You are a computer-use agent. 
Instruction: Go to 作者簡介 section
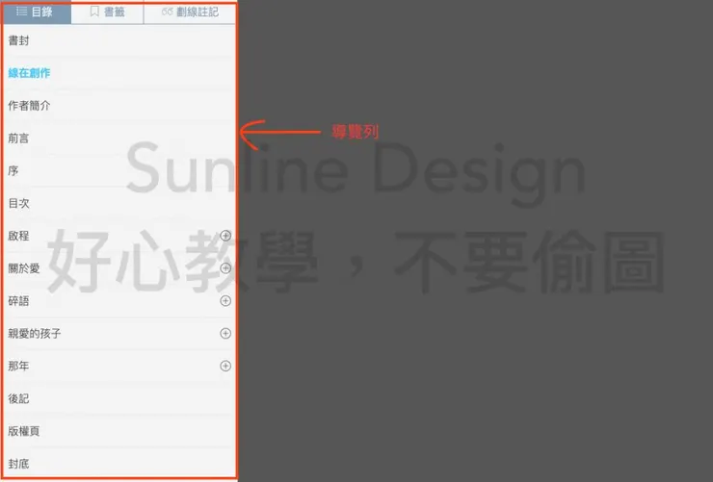[119, 106]
